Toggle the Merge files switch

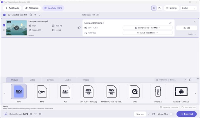pyautogui.click(x=172, y=114)
